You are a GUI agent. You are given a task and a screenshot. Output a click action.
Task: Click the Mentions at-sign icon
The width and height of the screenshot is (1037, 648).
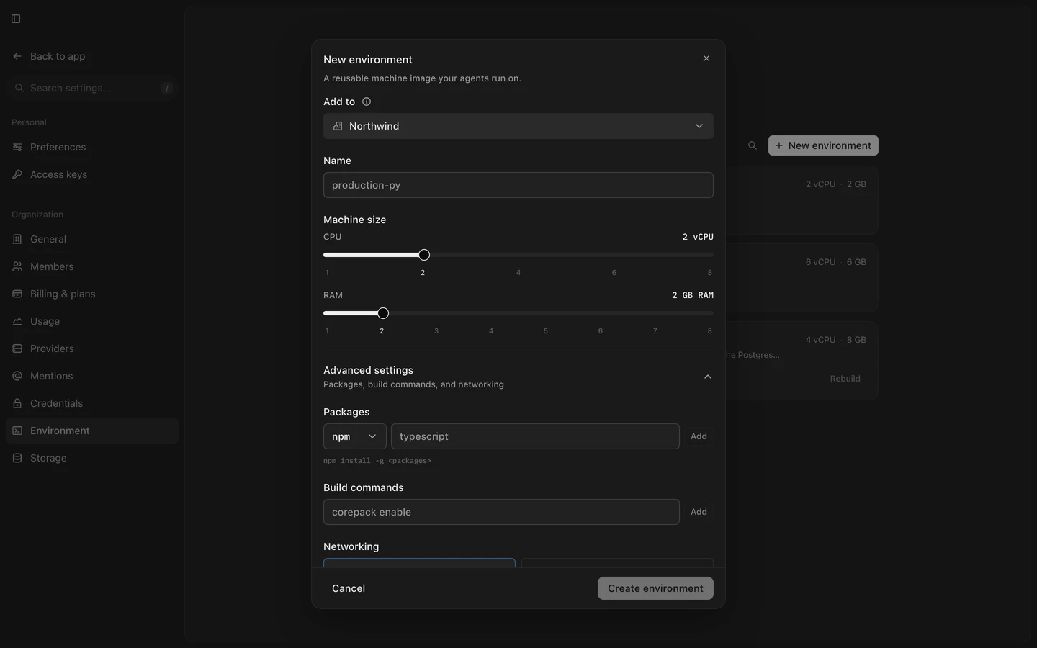click(x=17, y=376)
